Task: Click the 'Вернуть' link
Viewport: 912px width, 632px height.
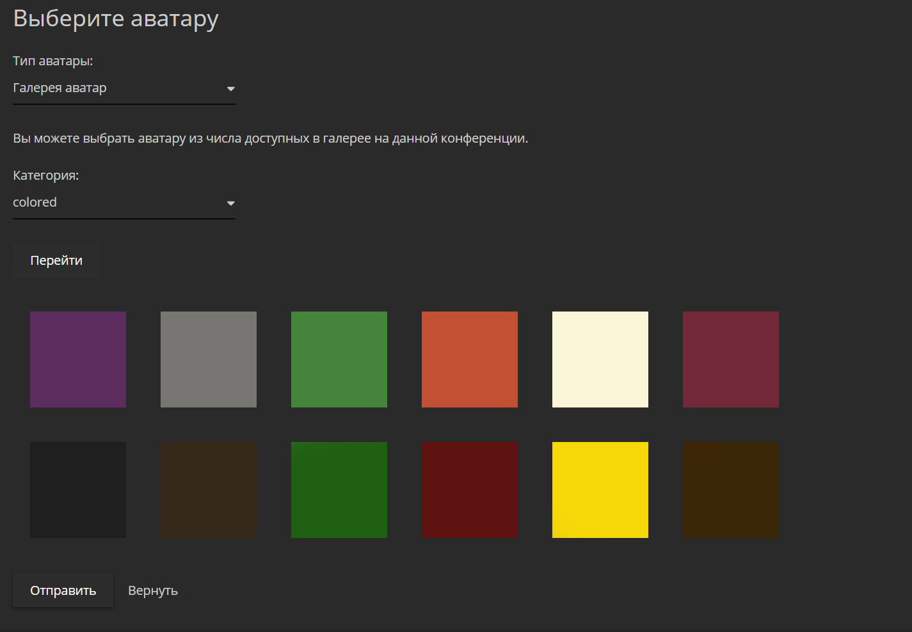Action: click(152, 590)
